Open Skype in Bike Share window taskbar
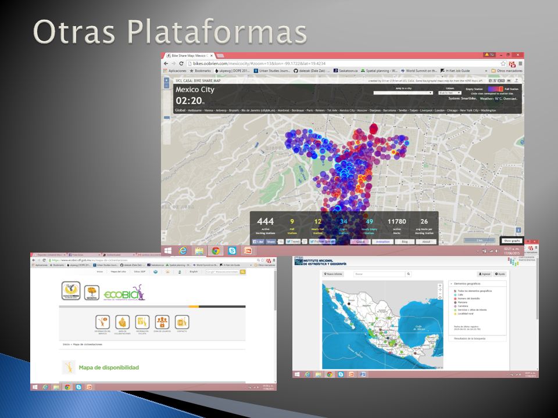The height and width of the screenshot is (418, 558). point(232,251)
